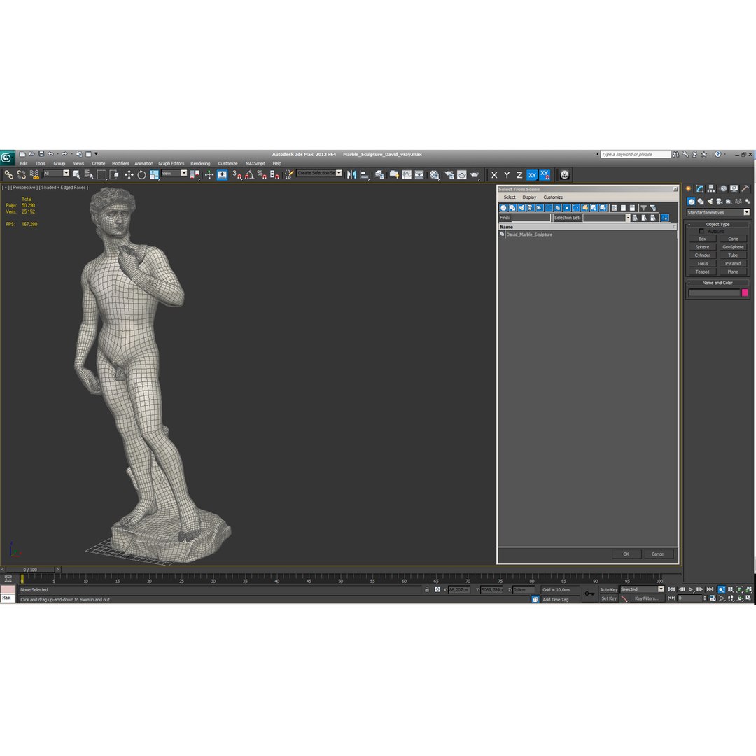Click the Select and Link chain icon
756x756 pixels.
pyautogui.click(x=8, y=174)
